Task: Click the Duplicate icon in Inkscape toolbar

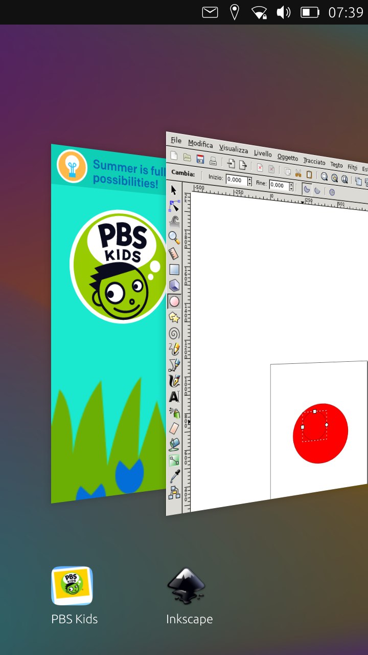Action: pyautogui.click(x=358, y=181)
